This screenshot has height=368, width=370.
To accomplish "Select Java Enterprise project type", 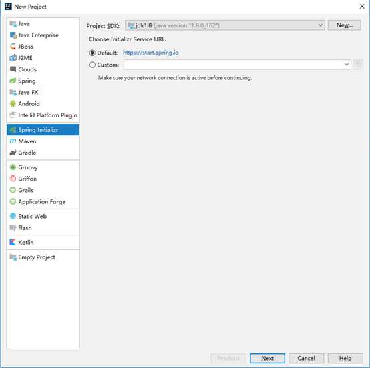I will [38, 35].
